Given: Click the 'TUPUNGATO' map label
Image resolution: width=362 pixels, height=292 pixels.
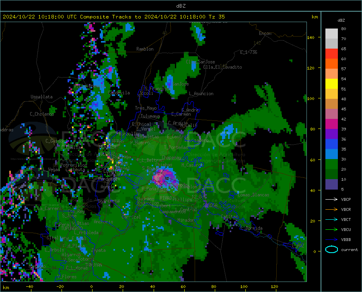Looking at the screenshot, I should [x=72, y=229].
